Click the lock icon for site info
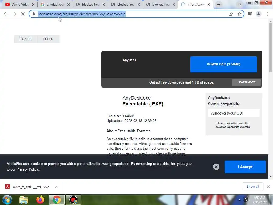Image resolution: width=273 pixels, height=205 pixels. click(34, 14)
